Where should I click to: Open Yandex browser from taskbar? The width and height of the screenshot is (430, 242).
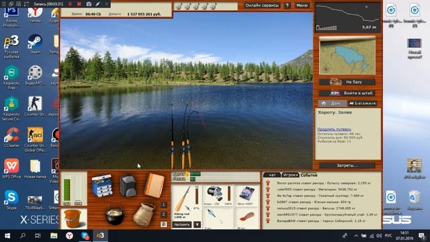[x=69, y=235]
